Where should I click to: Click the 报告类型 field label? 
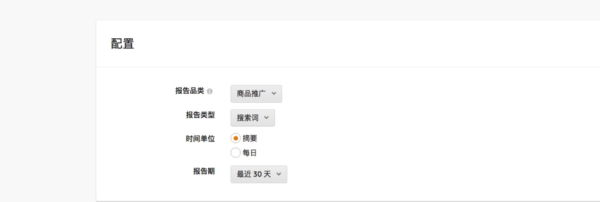[200, 115]
